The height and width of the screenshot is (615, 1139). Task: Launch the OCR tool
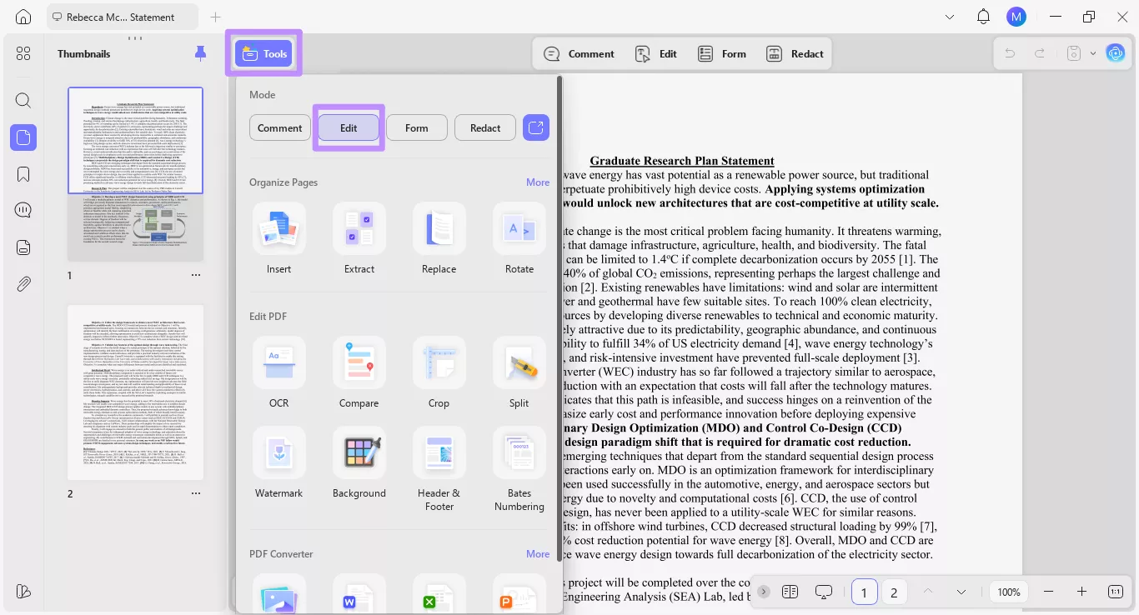click(279, 372)
